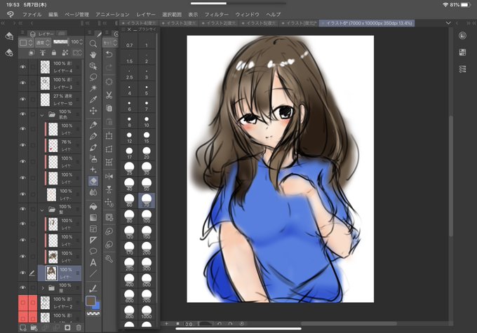This screenshot has width=477, height=333.
Task: Select the Airbrush tool
Action: pyautogui.click(x=93, y=158)
